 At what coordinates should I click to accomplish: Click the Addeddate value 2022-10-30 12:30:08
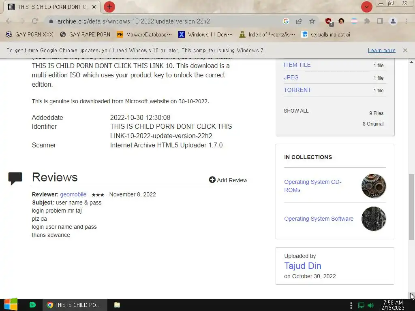point(140,118)
